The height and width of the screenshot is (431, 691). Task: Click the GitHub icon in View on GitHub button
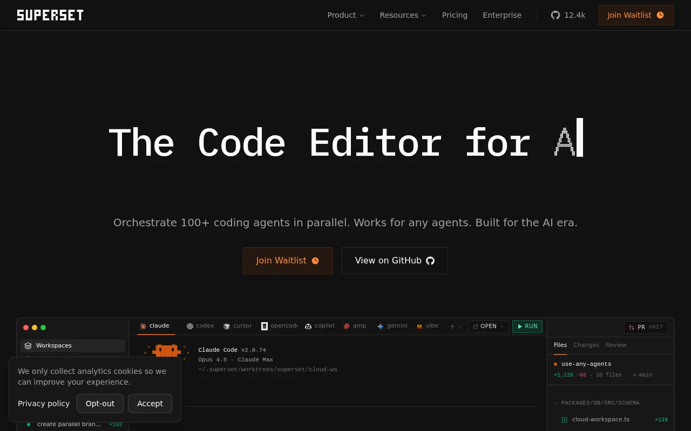click(x=430, y=261)
